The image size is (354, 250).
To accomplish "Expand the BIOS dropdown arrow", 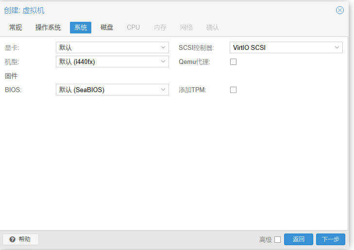I will click(163, 90).
